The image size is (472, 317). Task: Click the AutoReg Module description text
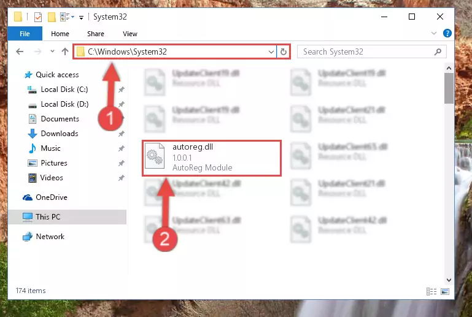click(x=202, y=167)
